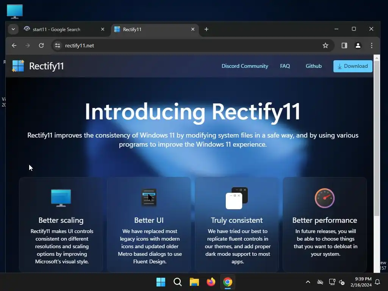Open taskbar Search
Image resolution: width=388 pixels, height=291 pixels.
click(x=177, y=282)
